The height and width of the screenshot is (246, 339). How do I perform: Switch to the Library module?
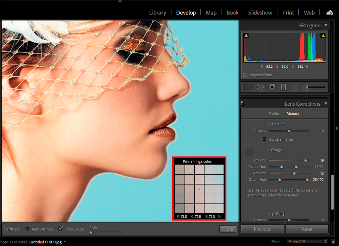click(x=158, y=13)
